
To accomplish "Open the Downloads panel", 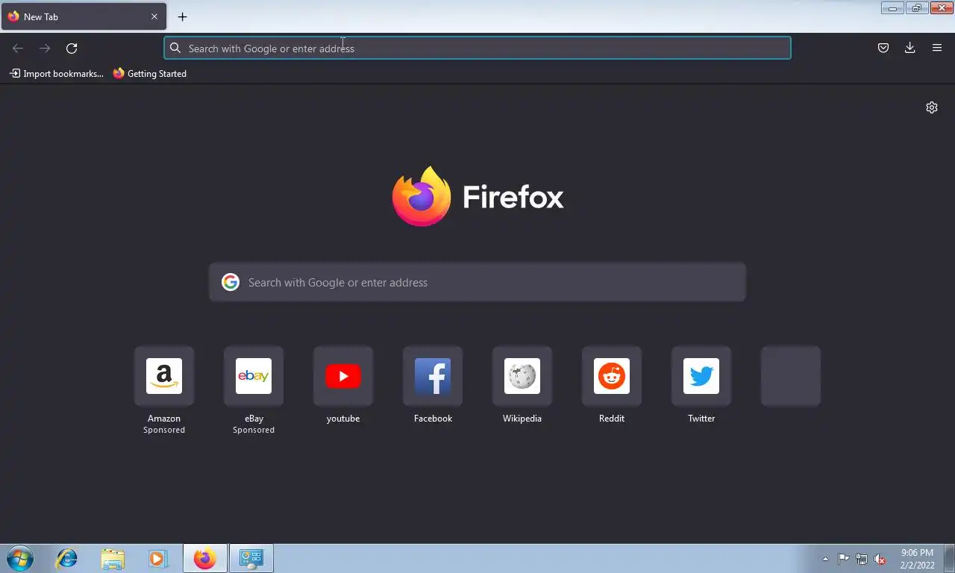I will tap(910, 48).
